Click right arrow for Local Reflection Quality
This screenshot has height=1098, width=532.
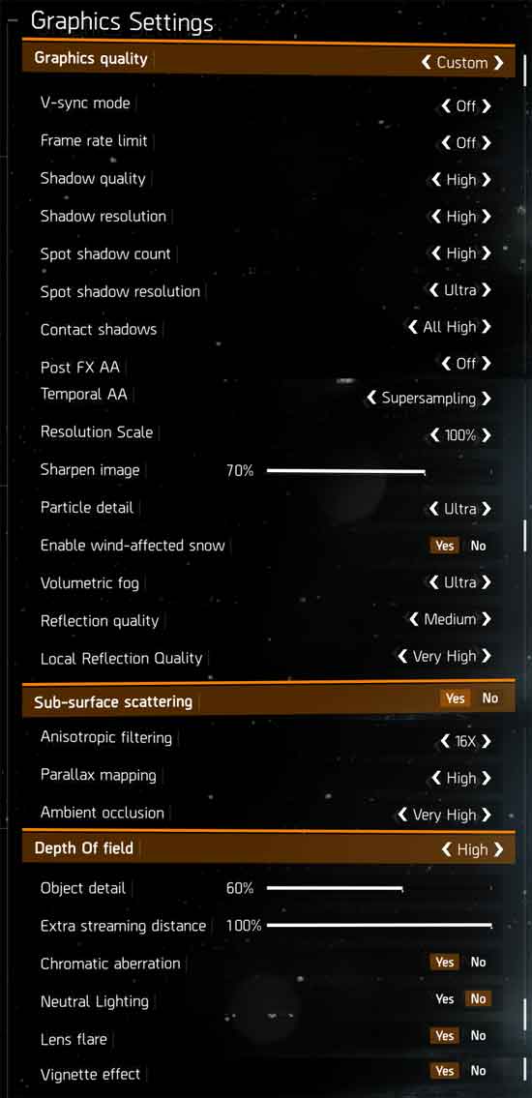(x=487, y=656)
